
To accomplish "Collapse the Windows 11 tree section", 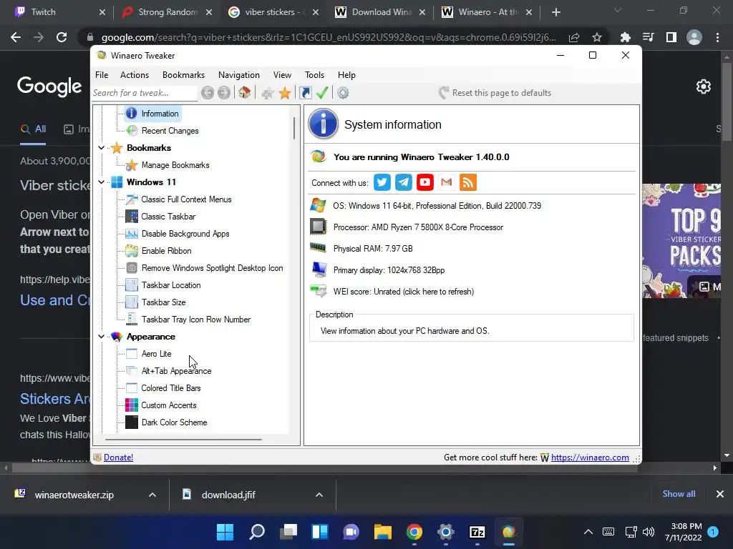I will [101, 182].
